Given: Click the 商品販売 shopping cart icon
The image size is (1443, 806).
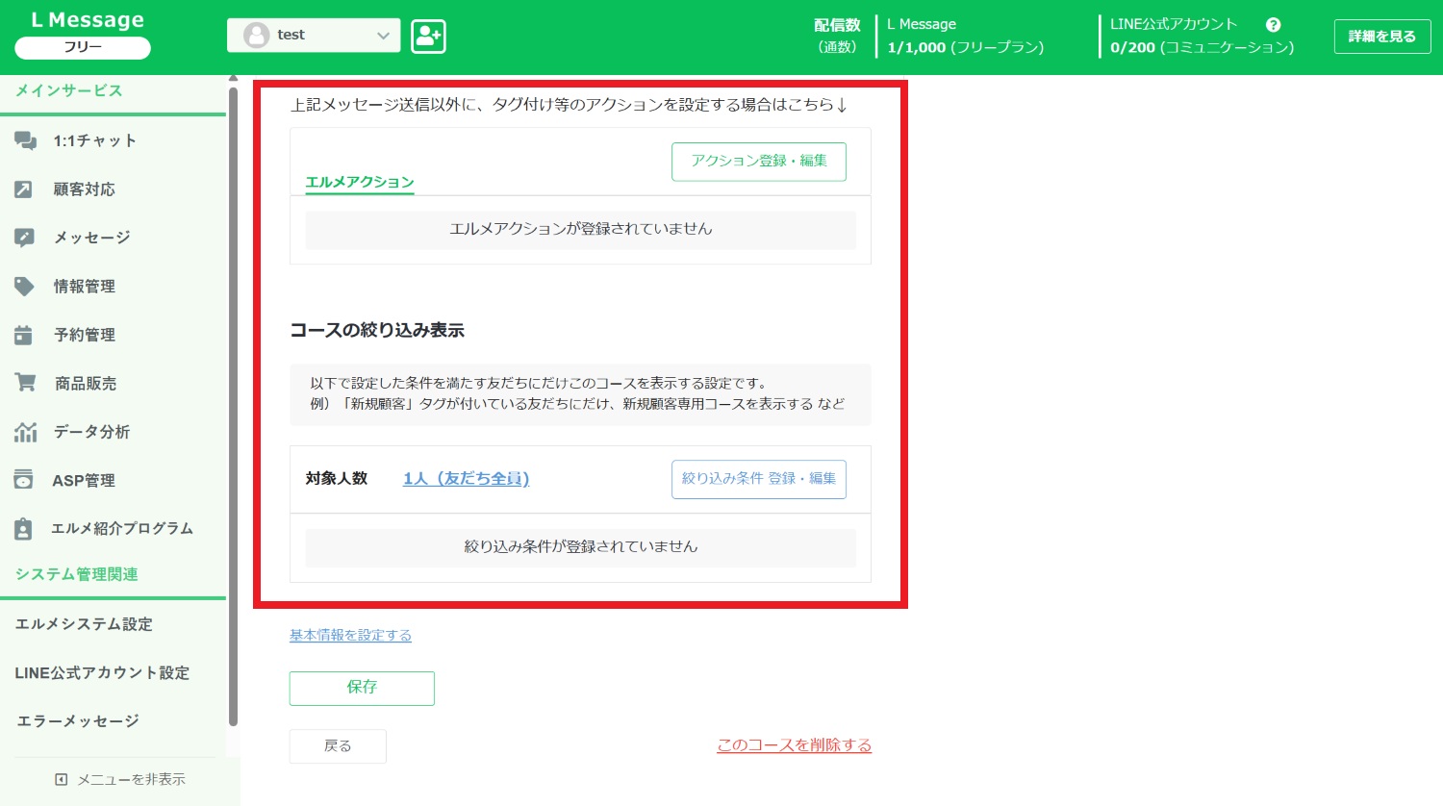Looking at the screenshot, I should point(25,383).
